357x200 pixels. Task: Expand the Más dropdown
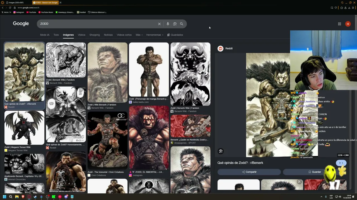[x=139, y=35]
